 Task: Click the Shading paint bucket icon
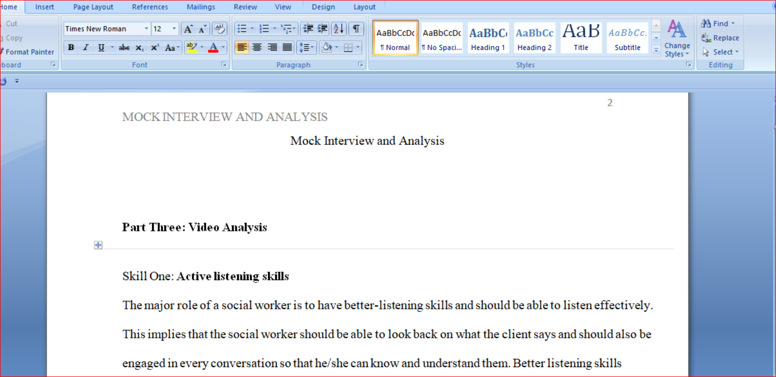pyautogui.click(x=326, y=47)
